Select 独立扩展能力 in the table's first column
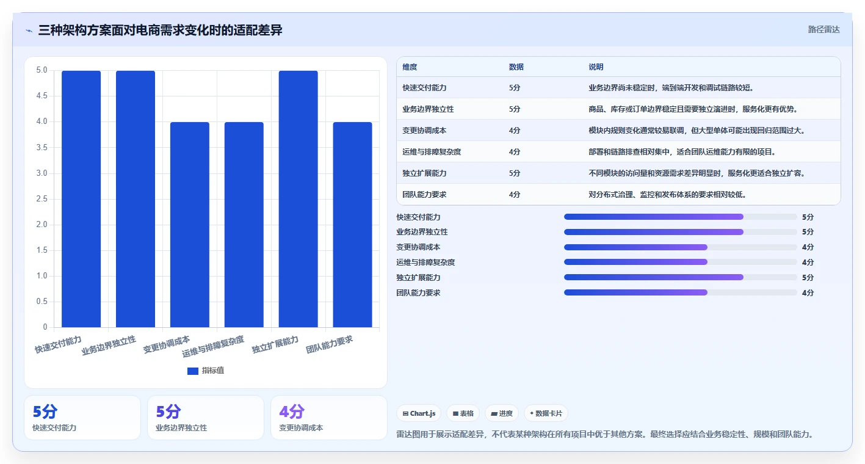This screenshot has height=464, width=865. 424,173
